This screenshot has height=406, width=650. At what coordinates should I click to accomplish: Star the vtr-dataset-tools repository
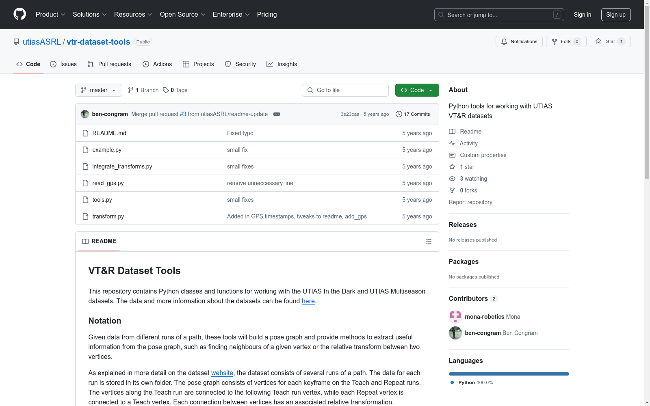[610, 41]
